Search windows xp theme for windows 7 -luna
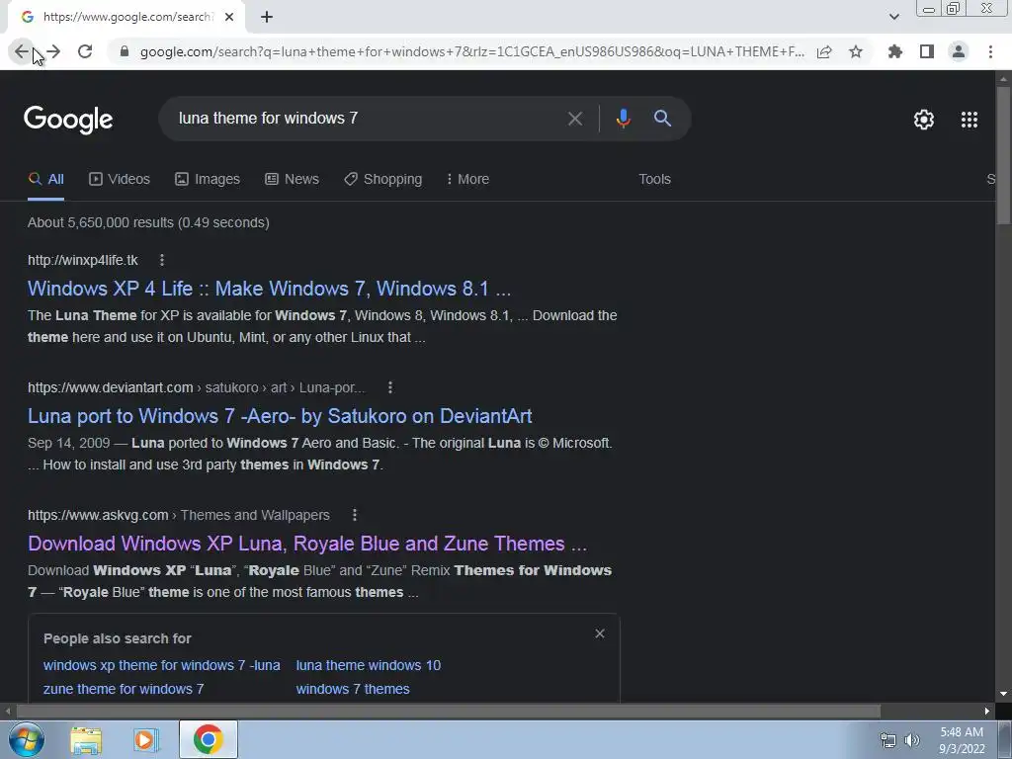 tap(161, 665)
